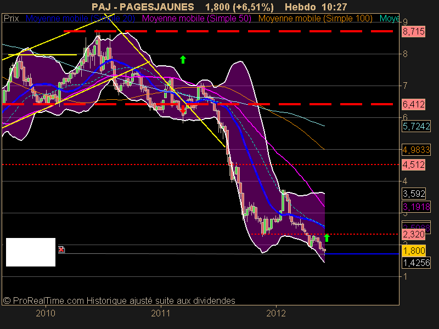Click the red '8,715' price label
Screen dimensions: 439x329
click(414, 31)
